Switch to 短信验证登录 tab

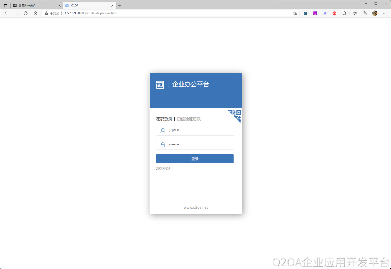click(x=189, y=119)
